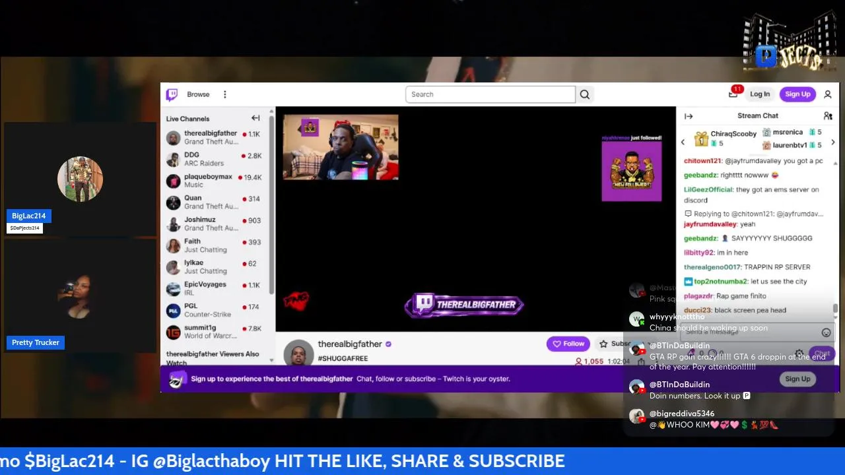Click EpicVoyages avatar icon
This screenshot has height=475, width=845.
(x=173, y=288)
